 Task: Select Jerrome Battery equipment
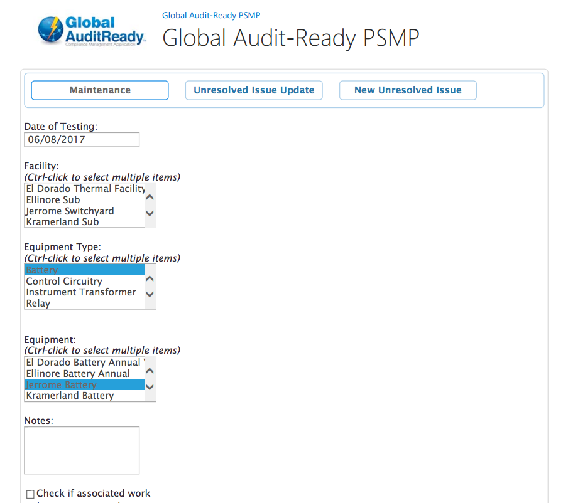pyautogui.click(x=85, y=384)
